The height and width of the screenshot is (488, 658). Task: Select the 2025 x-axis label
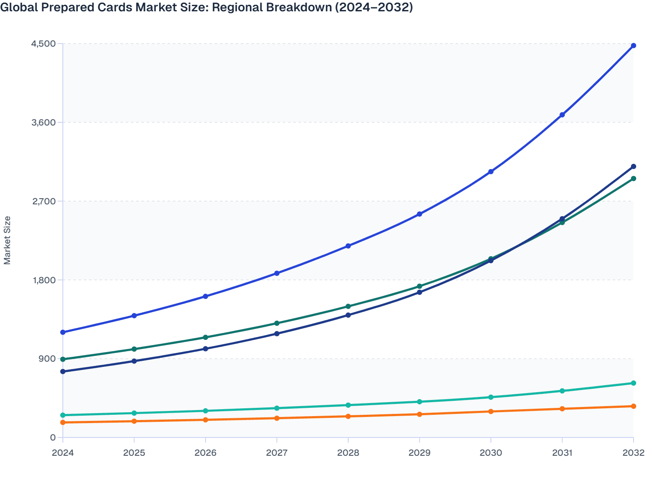(134, 453)
